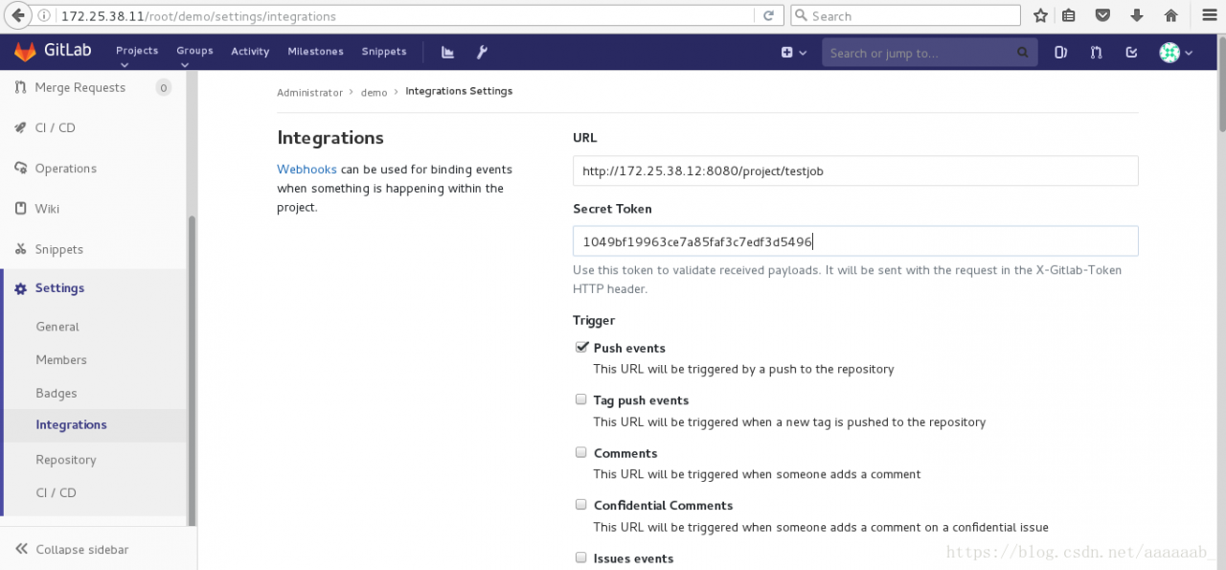Open the admin area wrench icon
The height and width of the screenshot is (570, 1226).
pyautogui.click(x=483, y=52)
